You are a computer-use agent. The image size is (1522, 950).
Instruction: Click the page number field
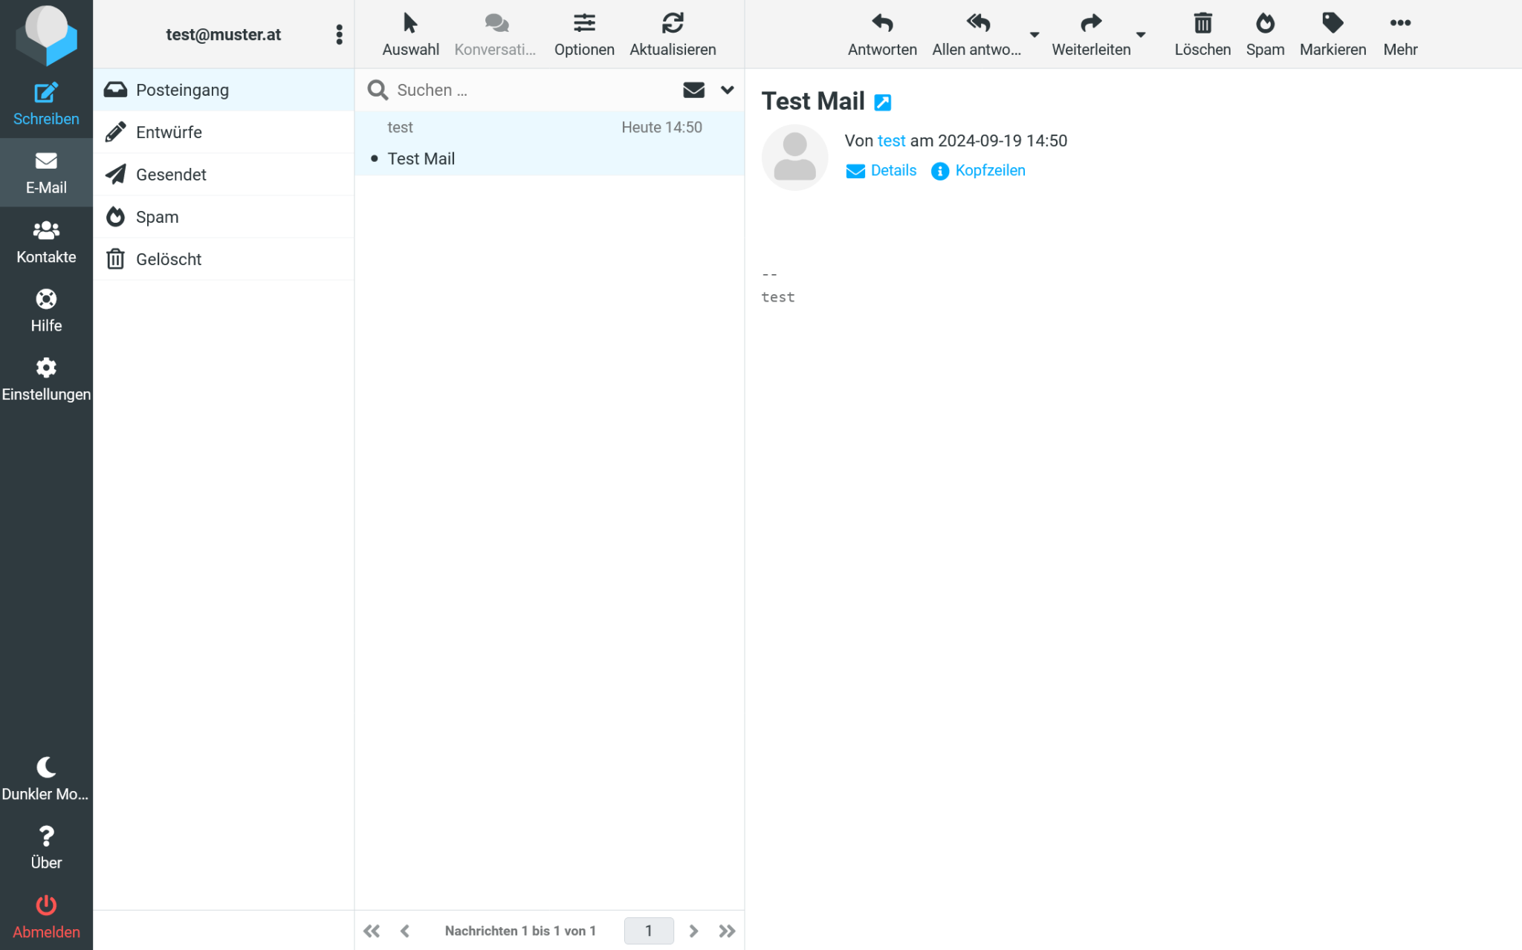pyautogui.click(x=649, y=930)
